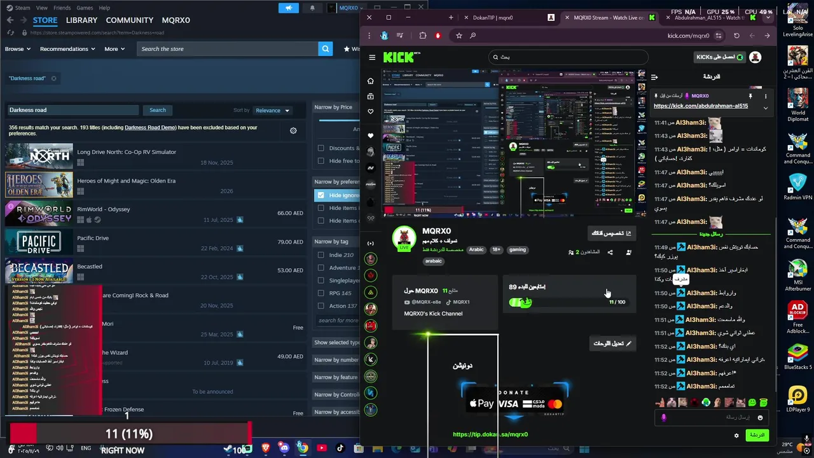Image resolution: width=814 pixels, height=458 pixels.
Task: Launch Radmin VPN desktop shortcut
Action: [x=797, y=186]
